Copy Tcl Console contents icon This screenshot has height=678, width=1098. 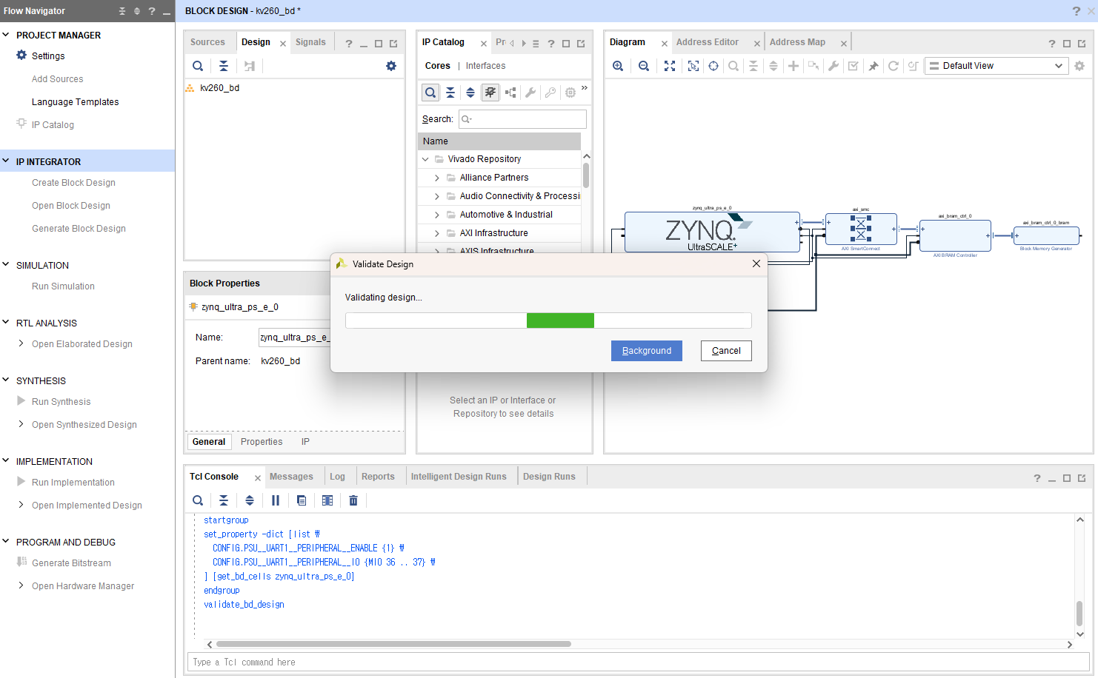[x=302, y=500]
